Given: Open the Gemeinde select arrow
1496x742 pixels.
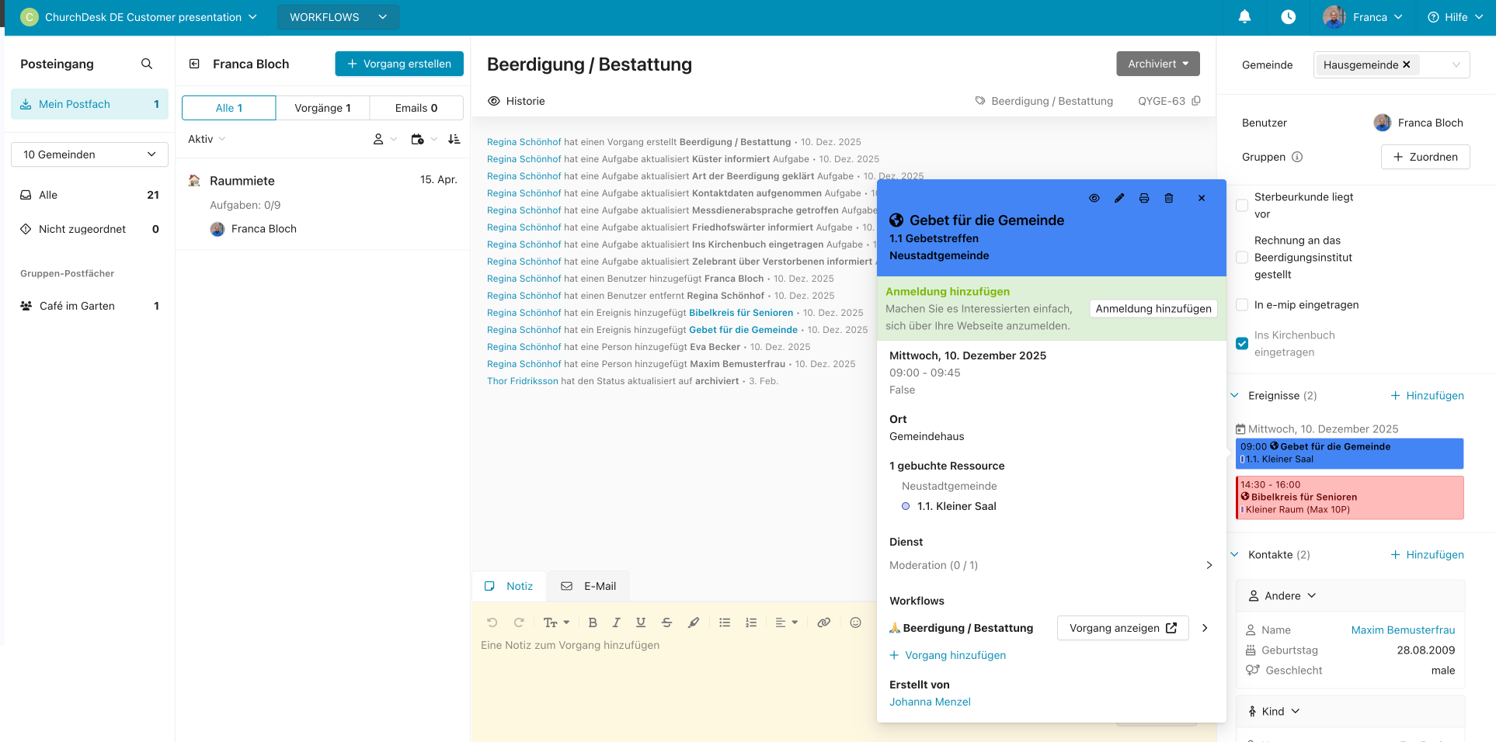Looking at the screenshot, I should point(1456,65).
